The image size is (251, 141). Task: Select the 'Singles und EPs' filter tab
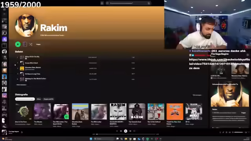click(x=49, y=99)
